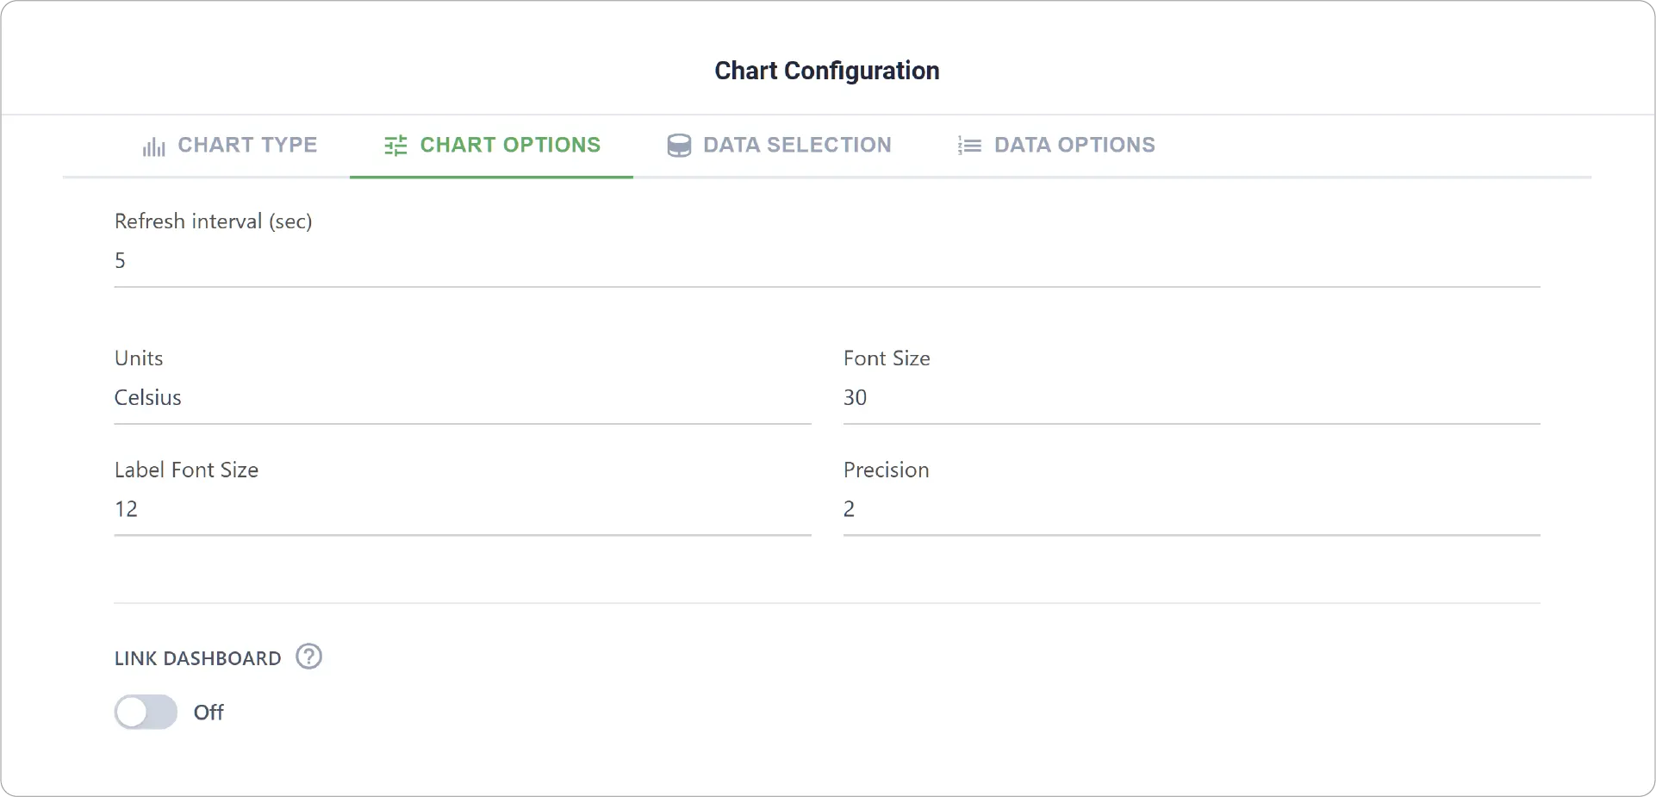Click the Label Font Size label text
This screenshot has height=797, width=1656.
187,470
